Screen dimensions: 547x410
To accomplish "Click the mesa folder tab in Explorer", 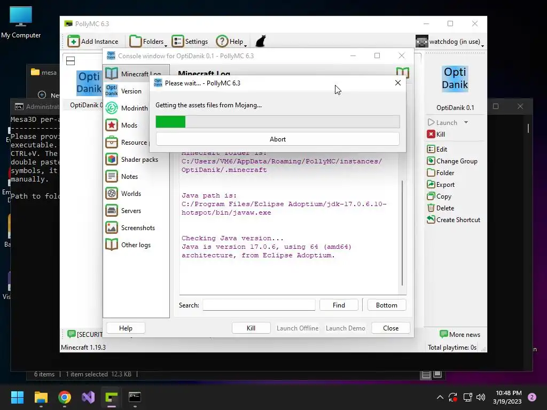I will (44, 72).
